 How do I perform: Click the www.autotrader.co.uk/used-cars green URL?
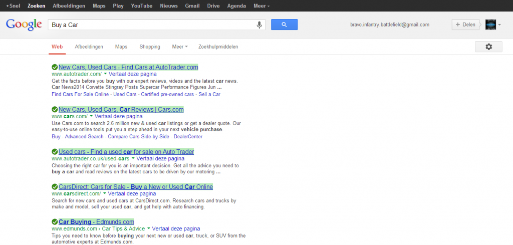tap(91, 159)
